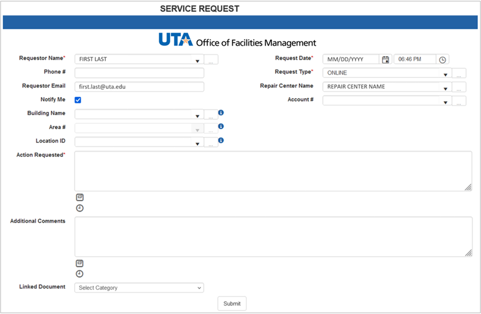Click inside the Phone # input field
This screenshot has width=481, height=314.
(x=139, y=73)
